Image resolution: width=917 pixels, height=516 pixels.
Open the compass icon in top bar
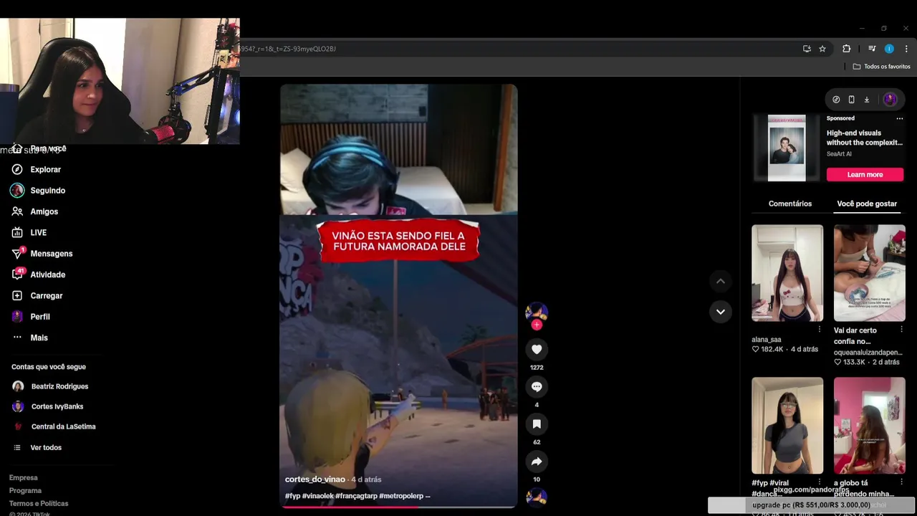pos(836,100)
